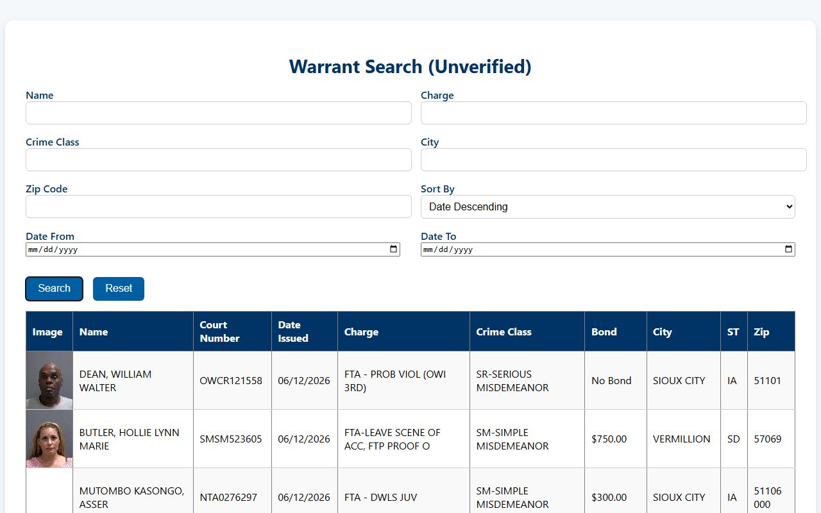The image size is (821, 513).
Task: Click the Date From date field
Action: [x=213, y=249]
